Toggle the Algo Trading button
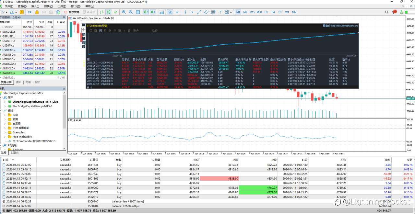 click(72, 12)
